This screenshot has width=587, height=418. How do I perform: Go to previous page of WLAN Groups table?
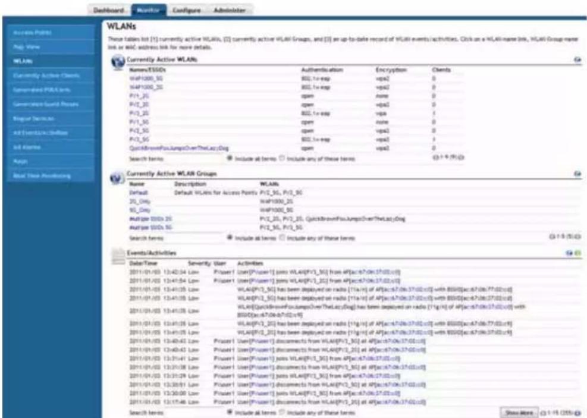(552, 237)
